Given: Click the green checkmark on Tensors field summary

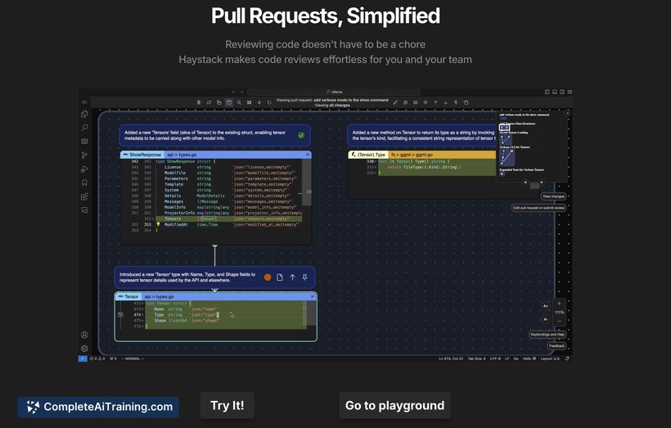Looking at the screenshot, I should click(x=301, y=135).
